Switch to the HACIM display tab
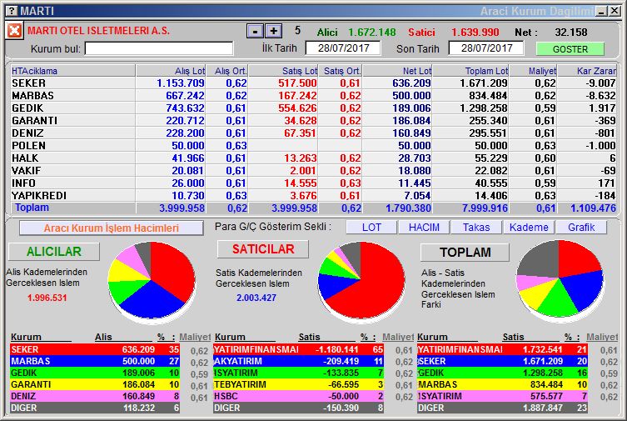 click(x=424, y=228)
